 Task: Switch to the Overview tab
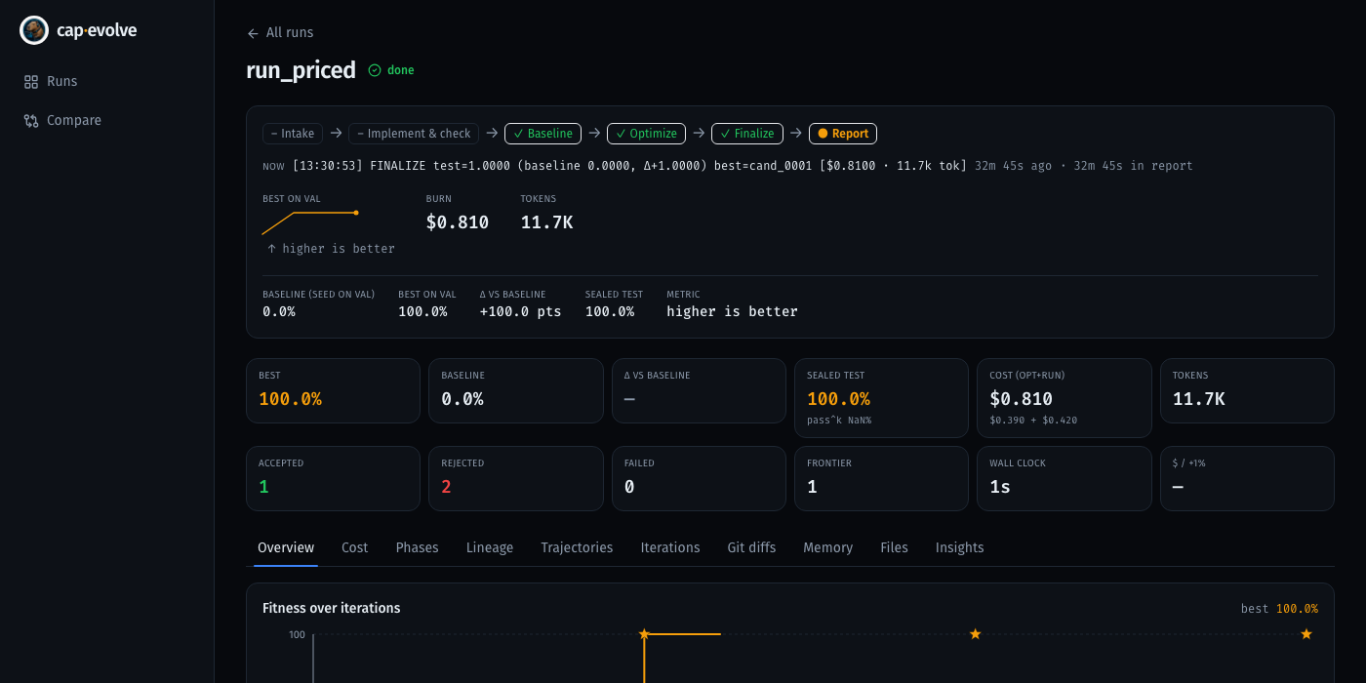point(286,548)
